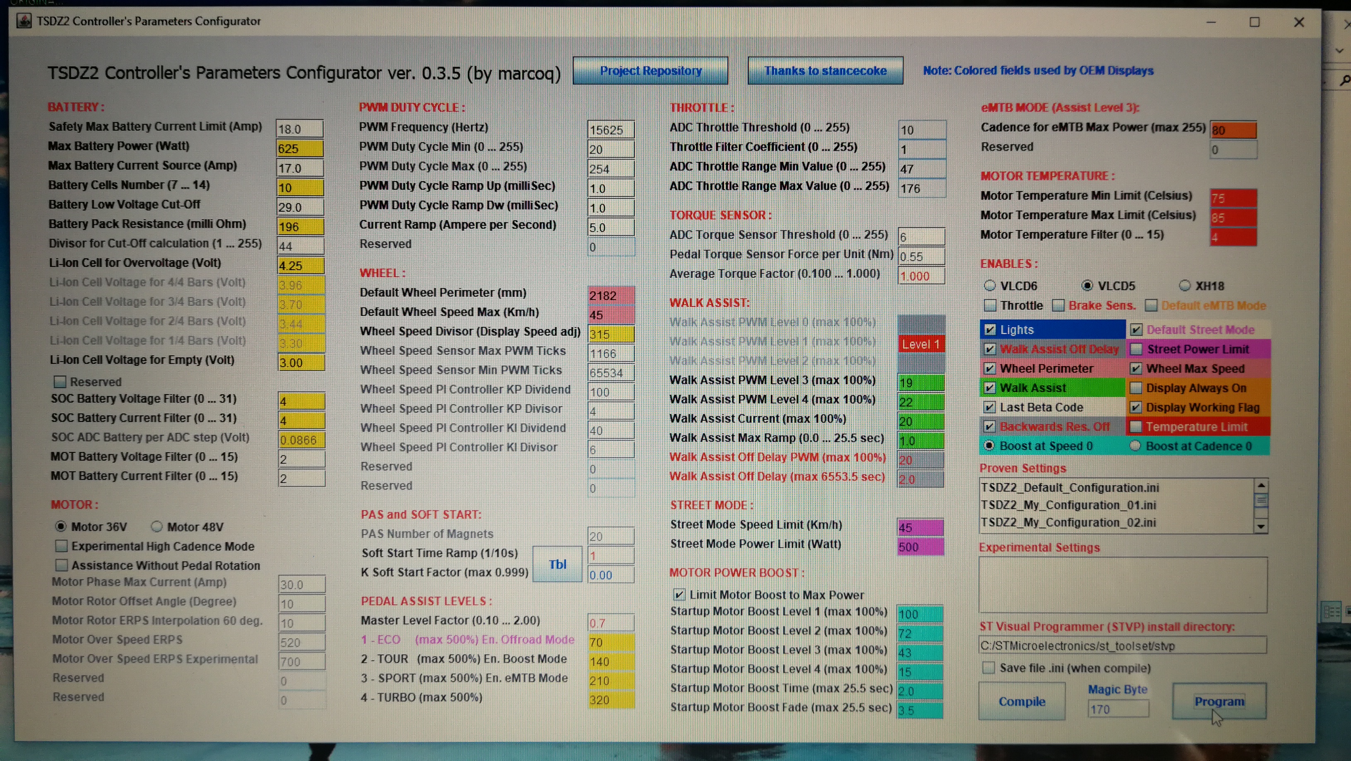
Task: Enable Display Always On checkbox
Action: click(1136, 388)
